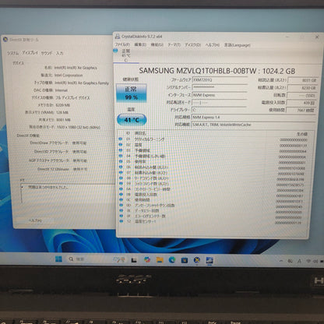Click the SAMSUNG MZVLQ1T0HBLB-00BTW model title
324x324 pixels.
pyautogui.click(x=217, y=71)
